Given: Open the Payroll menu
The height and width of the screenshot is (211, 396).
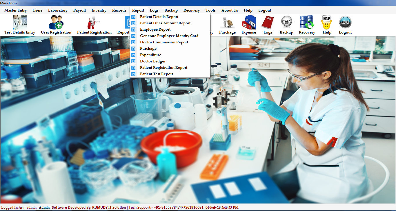Looking at the screenshot, I should 79,10.
